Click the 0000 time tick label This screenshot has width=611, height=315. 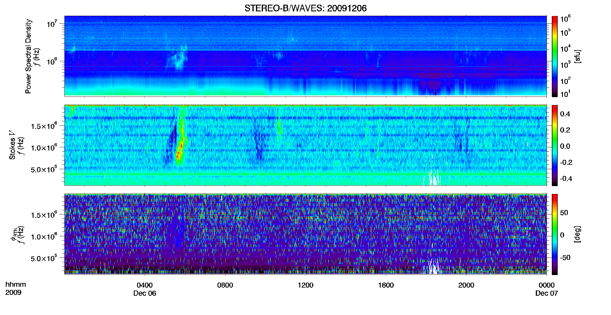point(547,285)
